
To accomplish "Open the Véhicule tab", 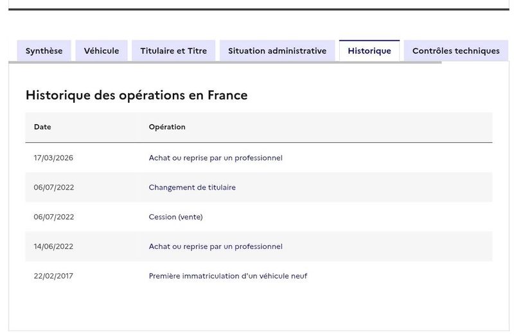I will coord(102,51).
